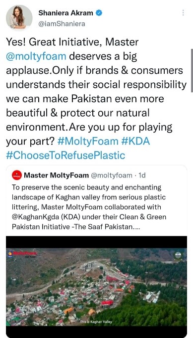The height and width of the screenshot is (338, 193).
Task: Click the Shaniera Akram display name
Action: tap(65, 13)
